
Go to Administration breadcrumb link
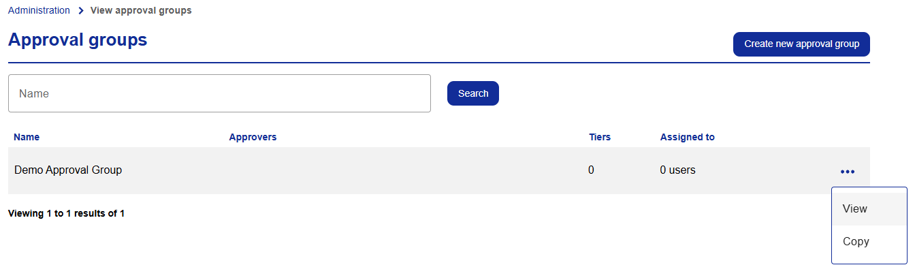(39, 10)
